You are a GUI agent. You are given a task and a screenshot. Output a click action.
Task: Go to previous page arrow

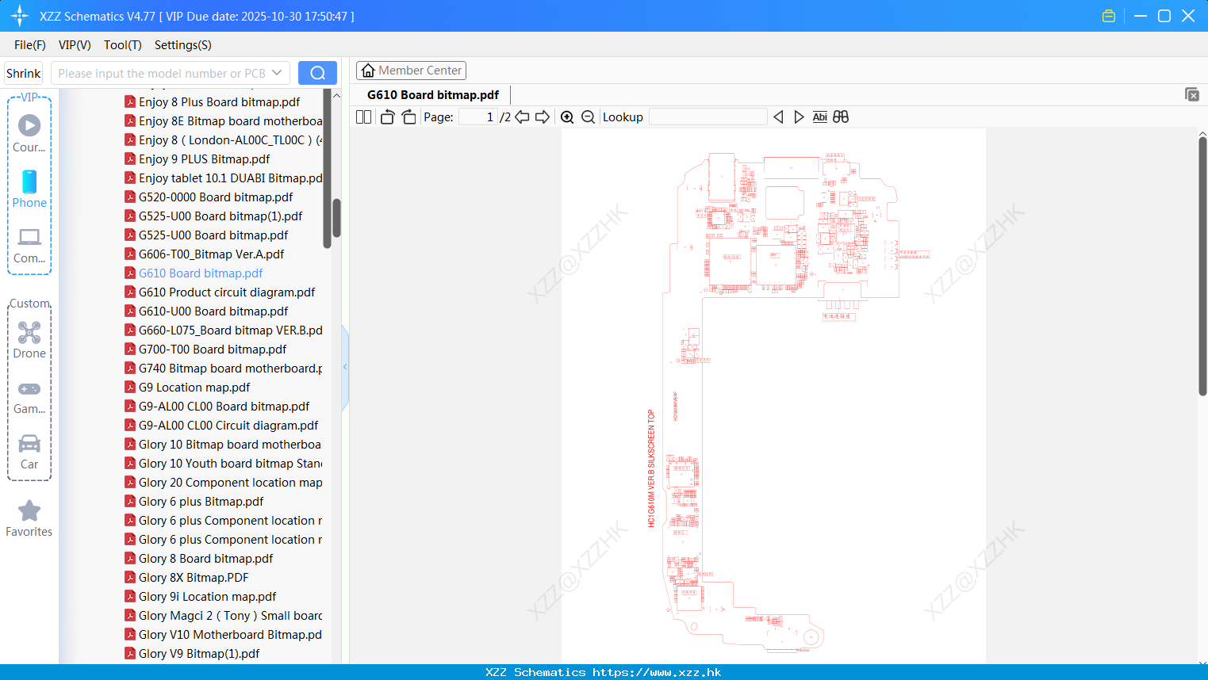pyautogui.click(x=522, y=117)
